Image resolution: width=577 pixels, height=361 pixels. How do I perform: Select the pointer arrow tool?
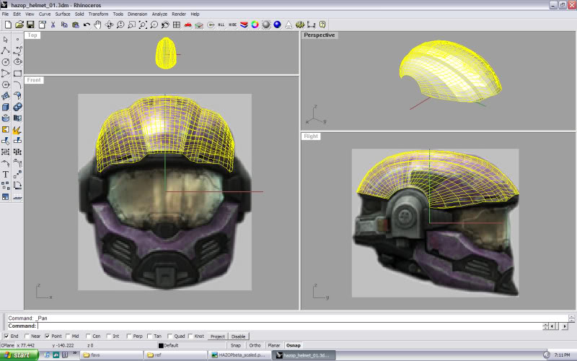[x=6, y=39]
